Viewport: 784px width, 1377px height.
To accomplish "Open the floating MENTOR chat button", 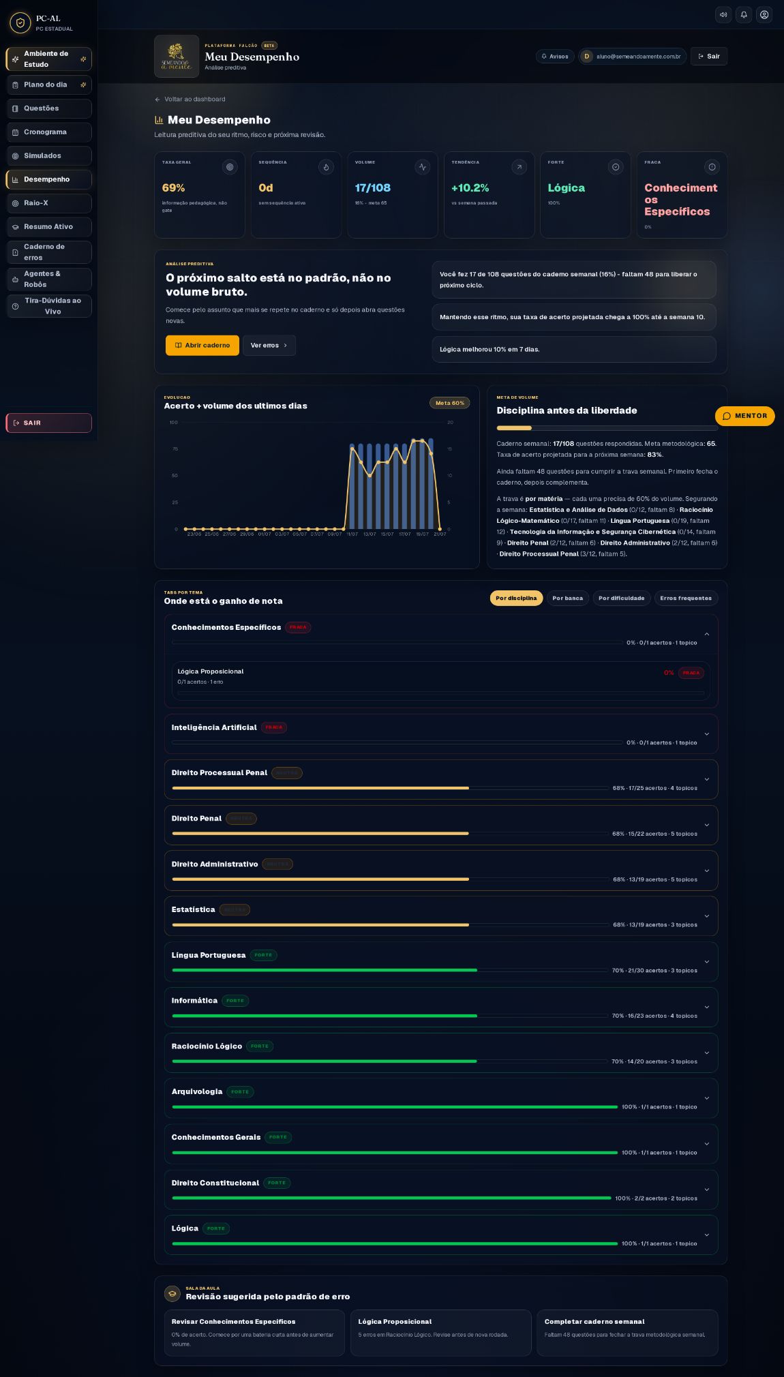I will coord(744,416).
